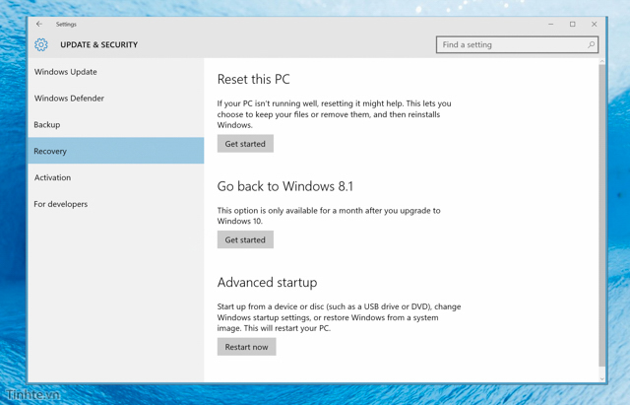Maximize the Settings window

coord(573,24)
